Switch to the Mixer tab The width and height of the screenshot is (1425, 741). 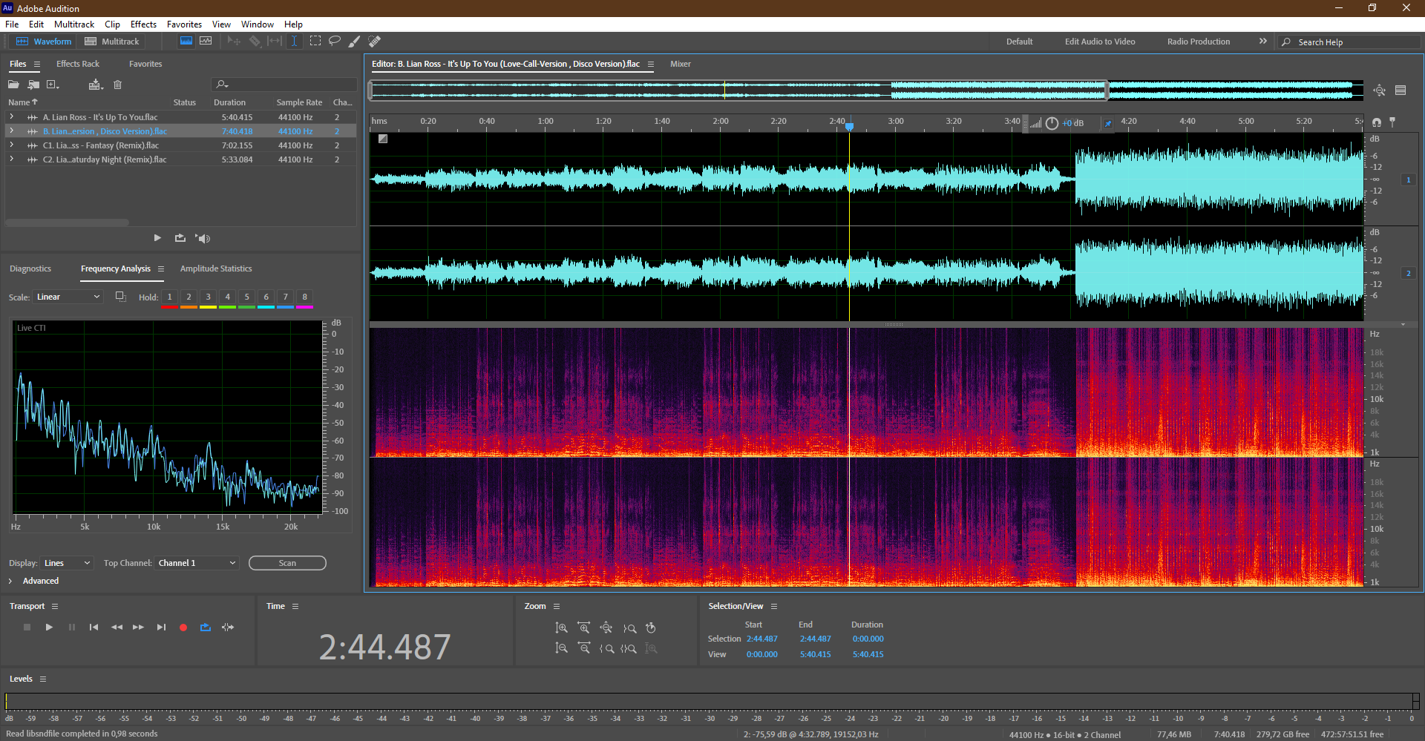[681, 64]
